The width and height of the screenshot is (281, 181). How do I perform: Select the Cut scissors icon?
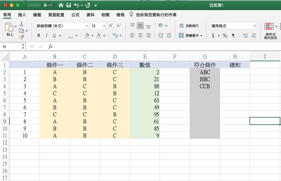[21, 24]
